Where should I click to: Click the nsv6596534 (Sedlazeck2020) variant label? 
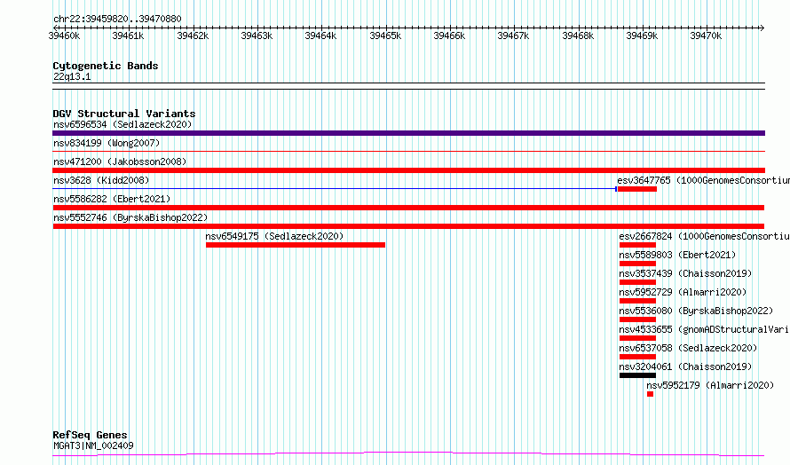[x=122, y=124]
